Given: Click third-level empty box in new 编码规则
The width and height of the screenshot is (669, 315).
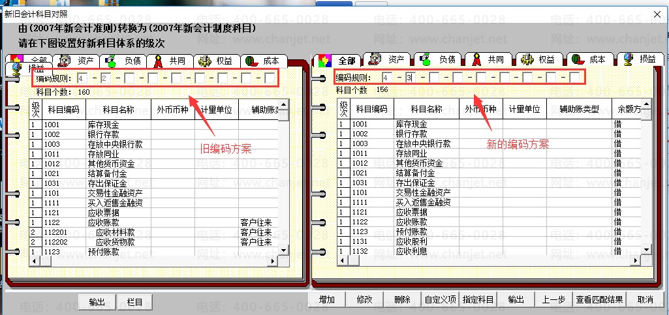Looking at the screenshot, I should point(434,78).
